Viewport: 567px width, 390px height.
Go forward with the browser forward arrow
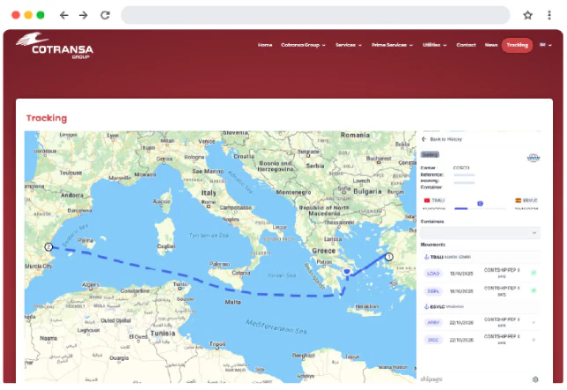click(x=84, y=15)
